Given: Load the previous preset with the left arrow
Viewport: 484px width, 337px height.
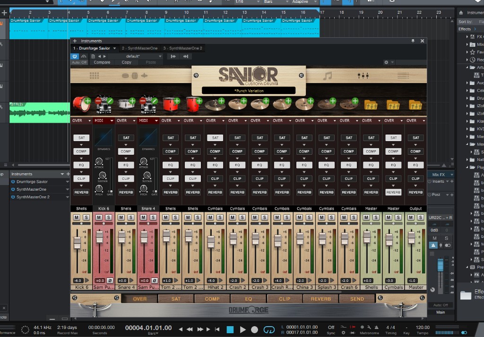Looking at the screenshot, I should pyautogui.click(x=99, y=57).
